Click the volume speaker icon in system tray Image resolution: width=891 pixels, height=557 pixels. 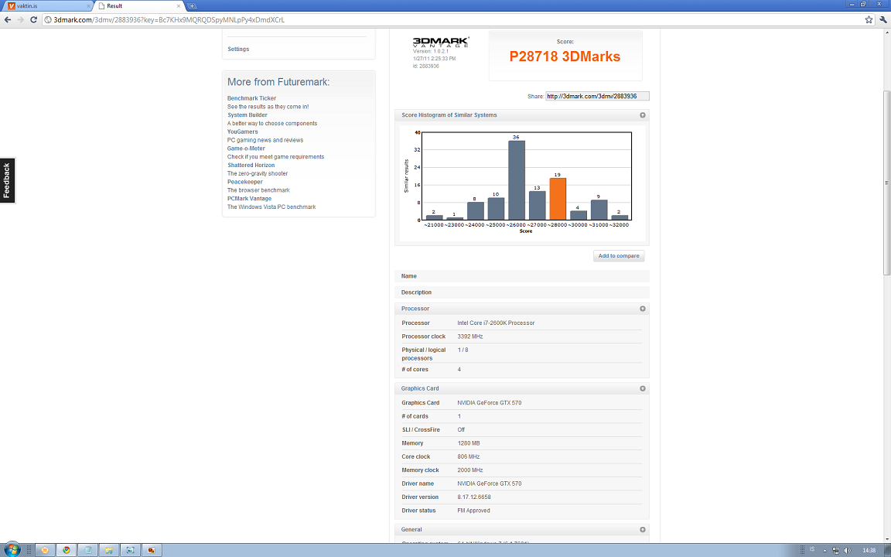(x=848, y=550)
